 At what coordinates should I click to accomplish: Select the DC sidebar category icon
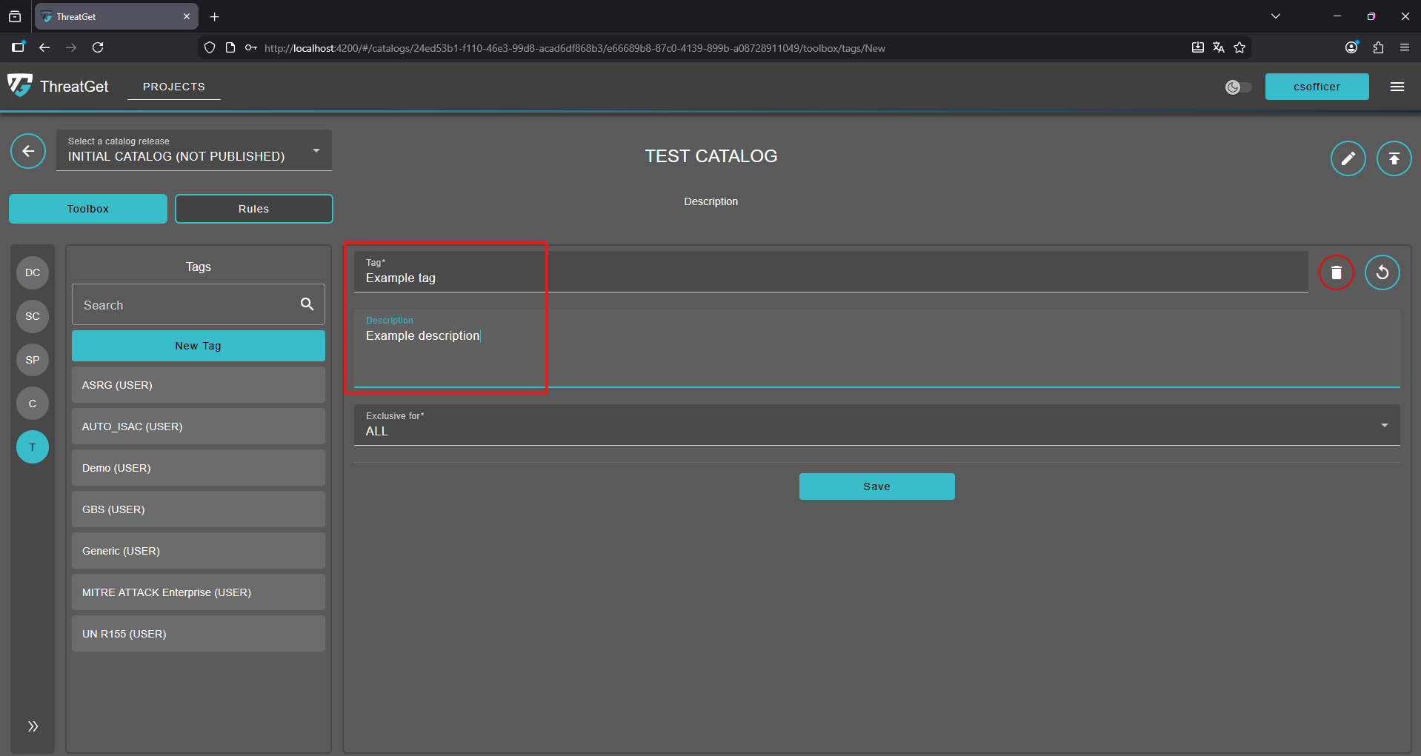click(x=33, y=272)
